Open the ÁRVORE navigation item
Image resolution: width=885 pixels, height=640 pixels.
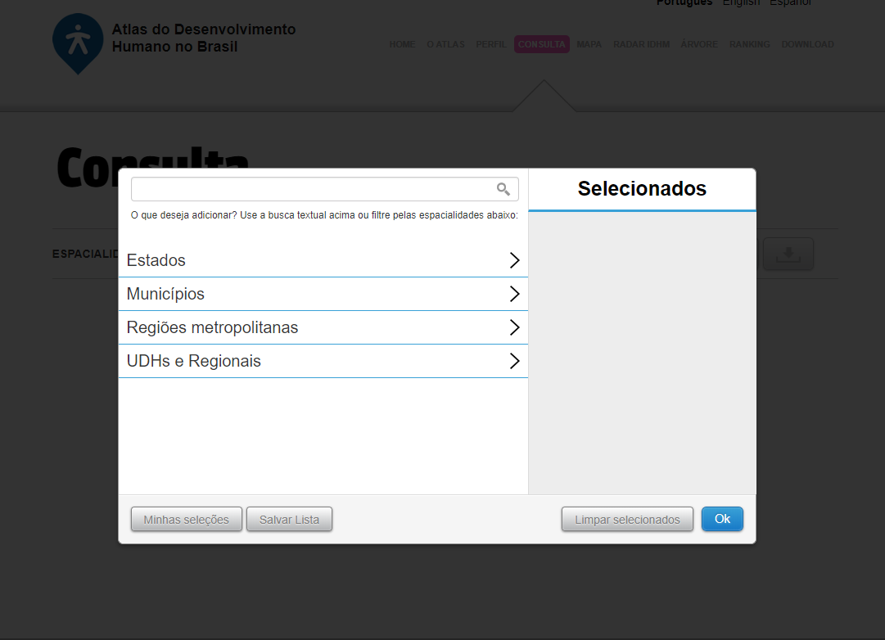click(698, 44)
